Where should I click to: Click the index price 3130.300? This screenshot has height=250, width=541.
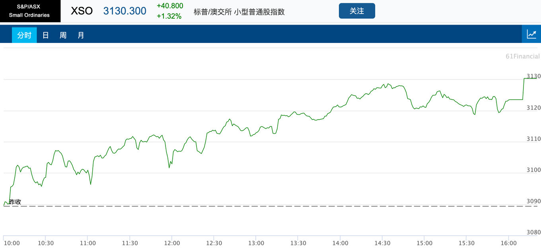click(x=125, y=11)
